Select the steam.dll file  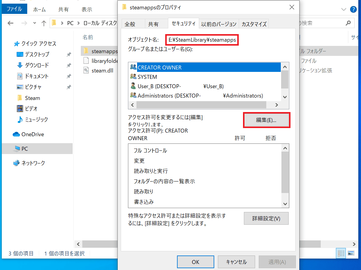(98, 71)
